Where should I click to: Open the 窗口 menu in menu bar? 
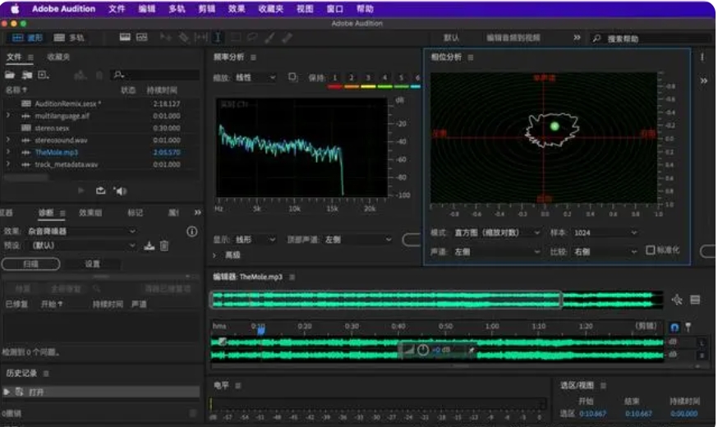[334, 9]
